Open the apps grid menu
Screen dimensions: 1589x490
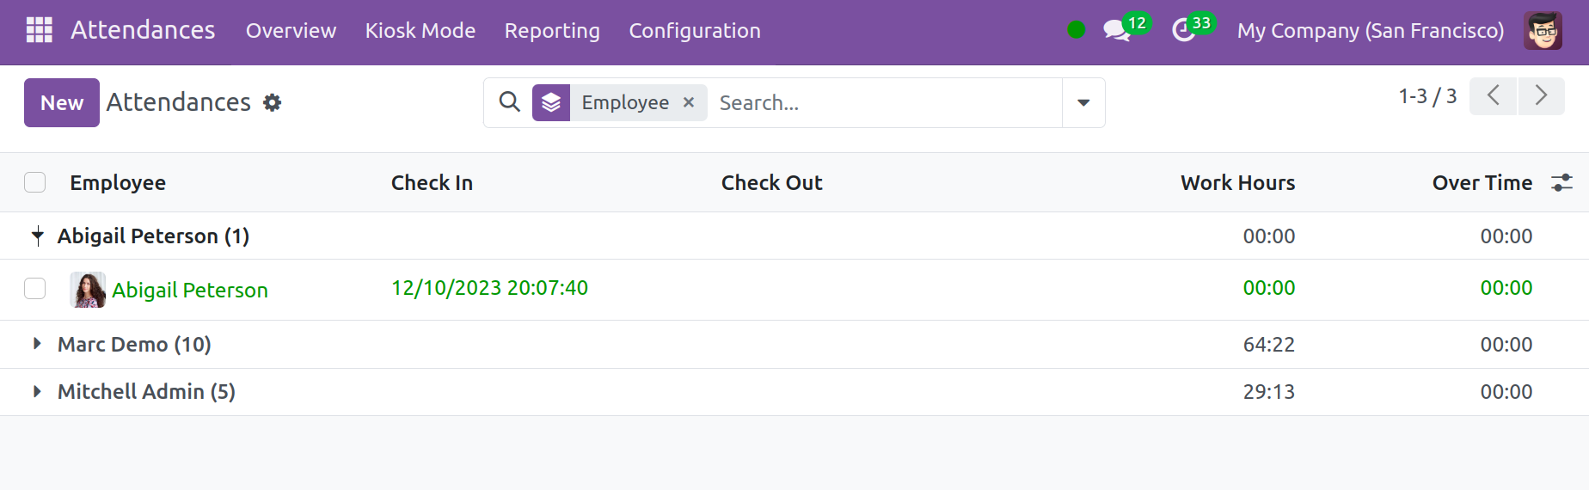(39, 30)
